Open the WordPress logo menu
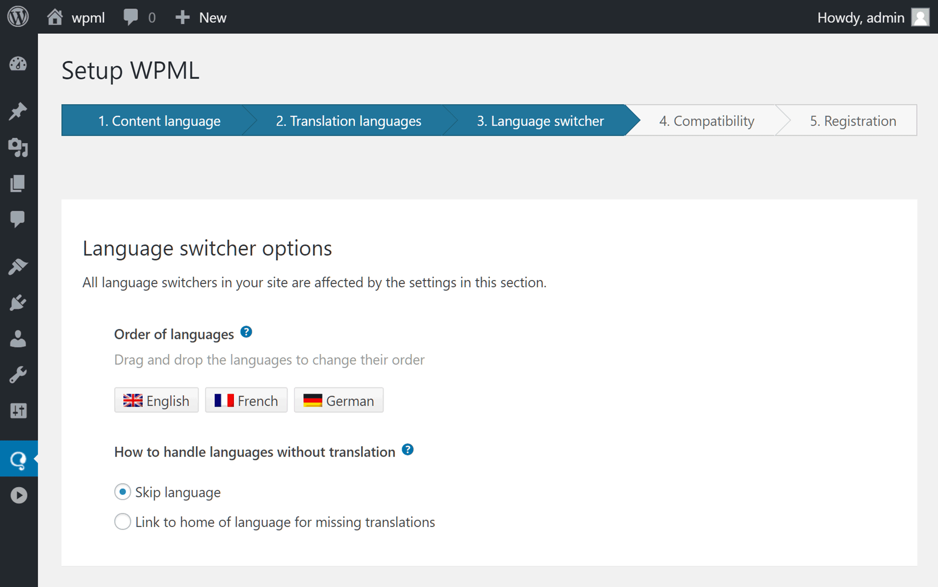 18,17
